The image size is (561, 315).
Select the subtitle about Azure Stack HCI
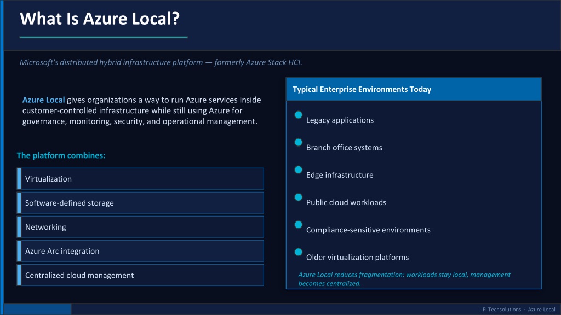pos(161,62)
